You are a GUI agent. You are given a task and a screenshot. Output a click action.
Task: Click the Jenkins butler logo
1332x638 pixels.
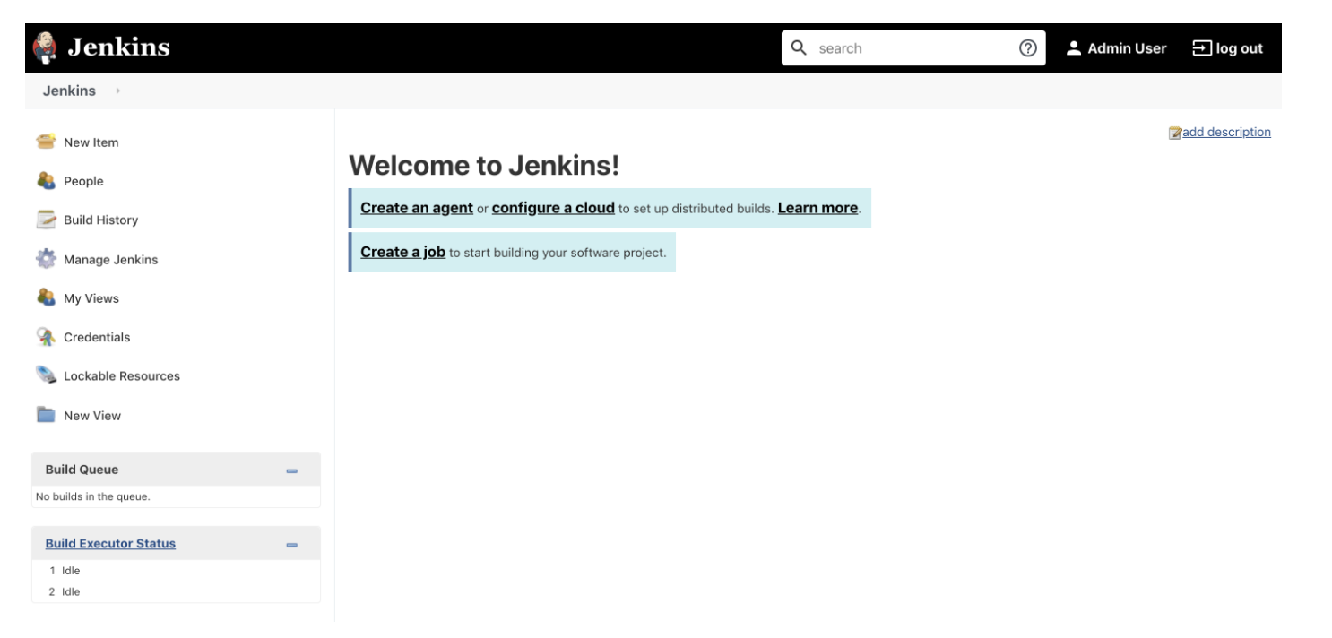click(45, 48)
